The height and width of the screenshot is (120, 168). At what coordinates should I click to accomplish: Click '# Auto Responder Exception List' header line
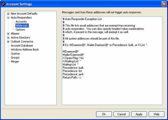click(x=82, y=19)
